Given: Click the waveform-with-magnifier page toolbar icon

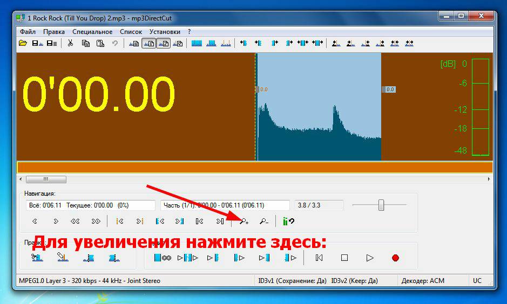Looking at the screenshot, I should 178,43.
